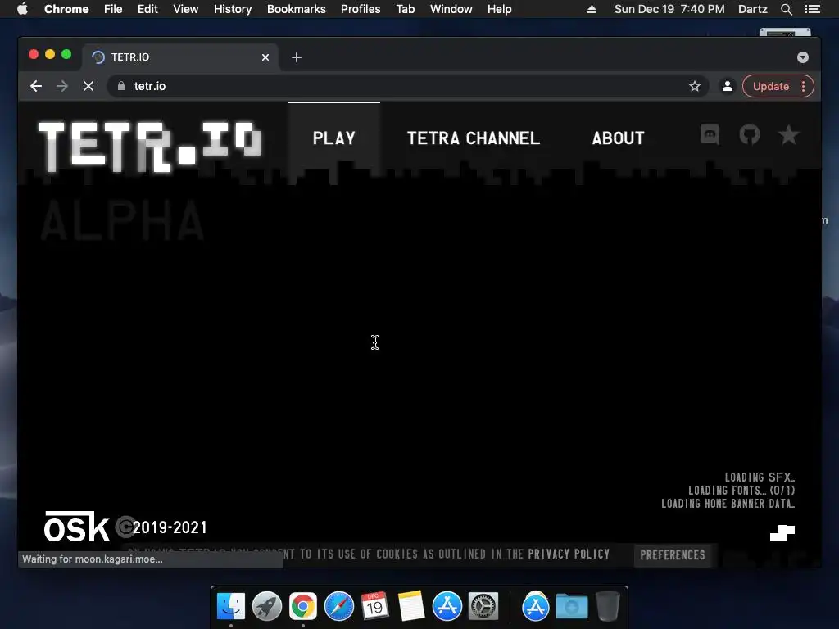The height and width of the screenshot is (629, 839).
Task: Open Safari from the Dock
Action: coord(339,607)
